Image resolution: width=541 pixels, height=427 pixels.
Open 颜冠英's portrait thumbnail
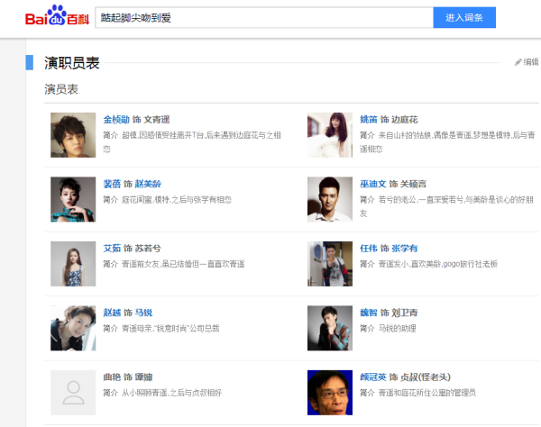(x=330, y=392)
